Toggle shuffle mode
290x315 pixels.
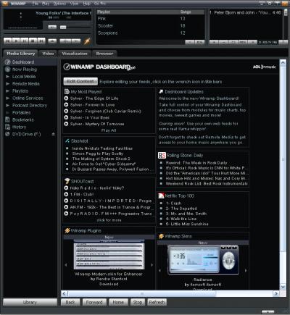click(65, 41)
